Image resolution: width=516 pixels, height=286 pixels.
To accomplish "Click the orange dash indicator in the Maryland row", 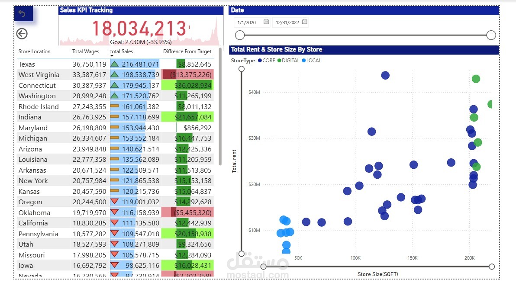I will pyautogui.click(x=115, y=127).
